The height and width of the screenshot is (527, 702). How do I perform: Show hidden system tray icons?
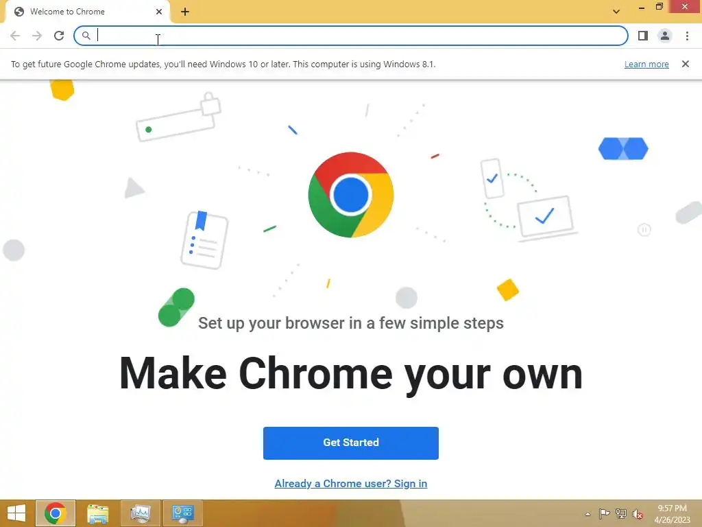pos(588,514)
